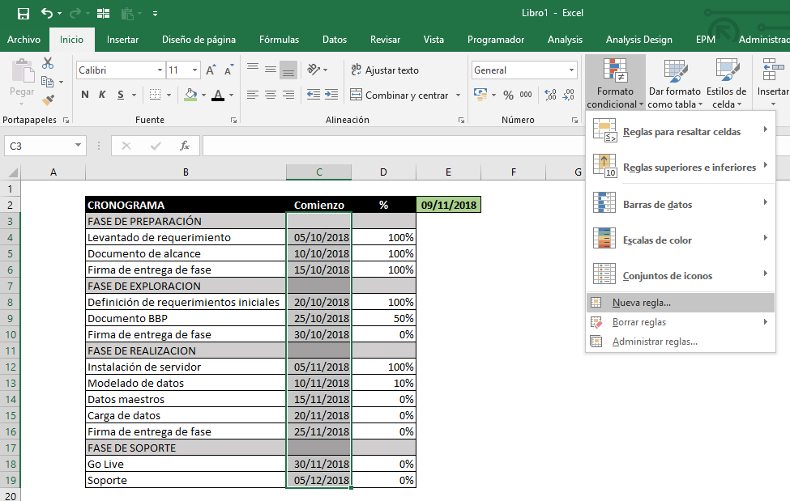Viewport: 790px width, 501px height.
Task: Select the green date cell E2
Action: (x=448, y=205)
